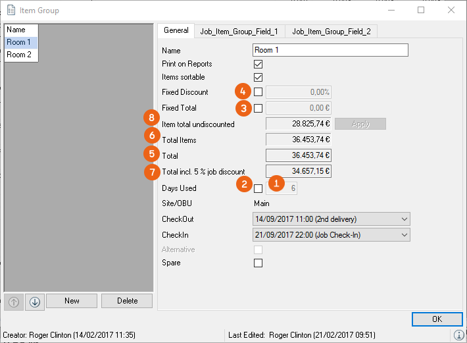The width and height of the screenshot is (467, 343).
Task: Confirm with the OK button
Action: pos(437,319)
